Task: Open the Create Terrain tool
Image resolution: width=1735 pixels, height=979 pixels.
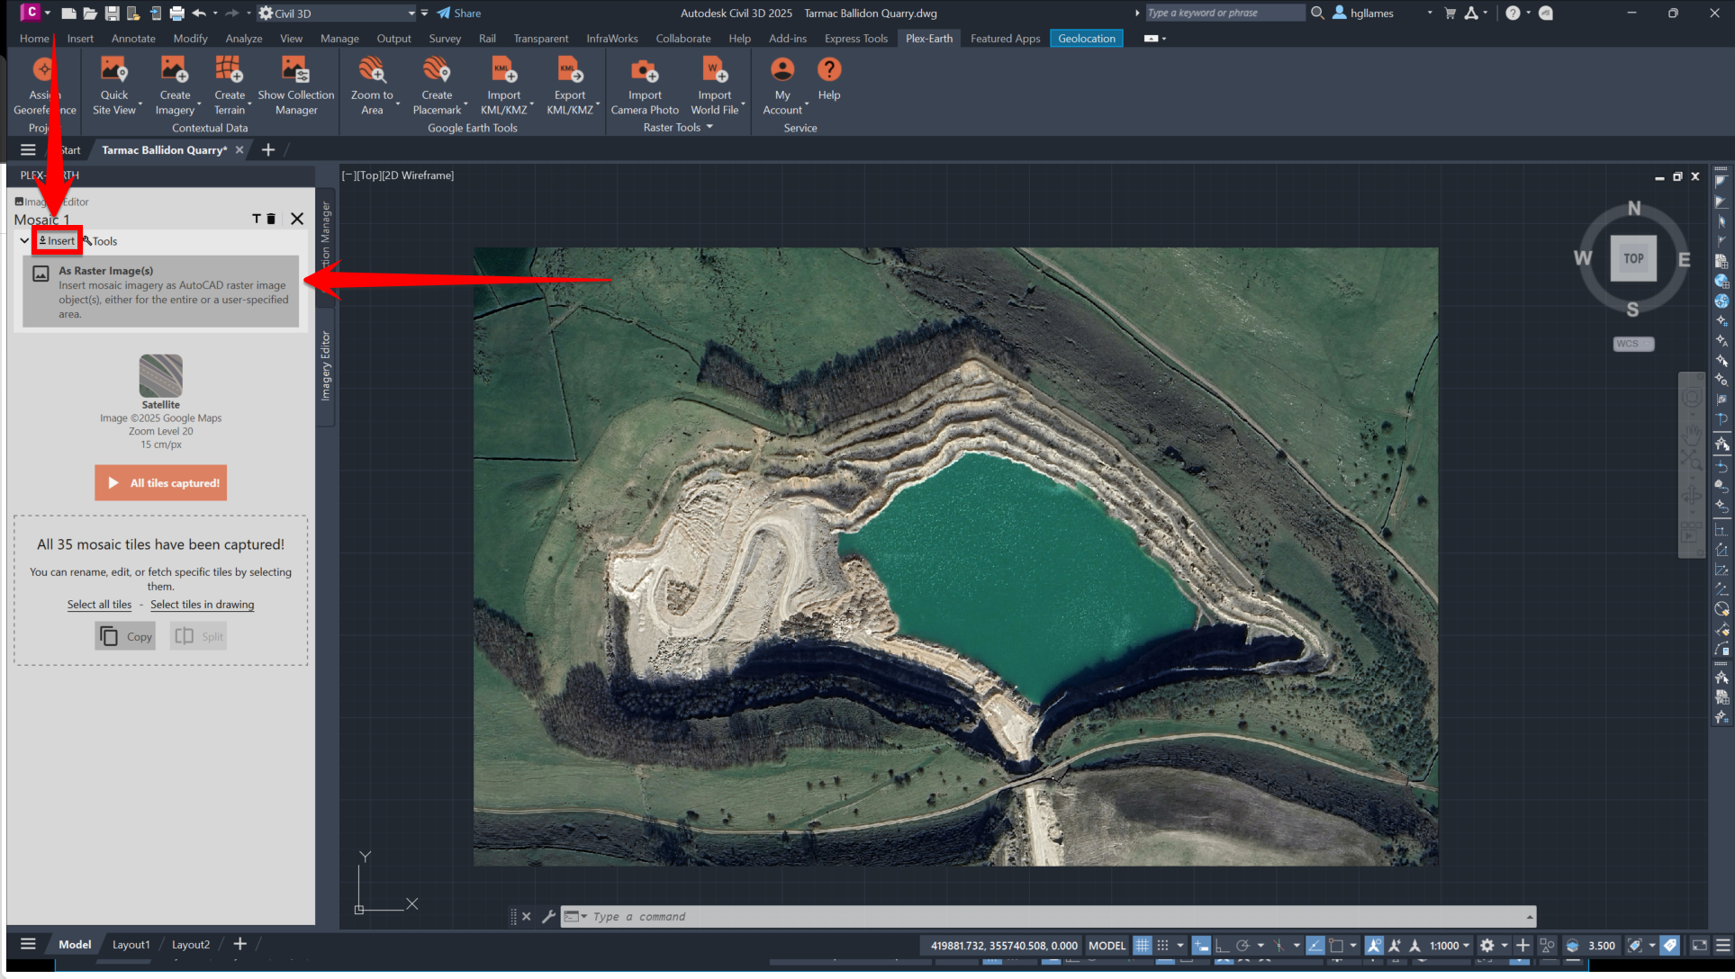Action: pos(229,70)
